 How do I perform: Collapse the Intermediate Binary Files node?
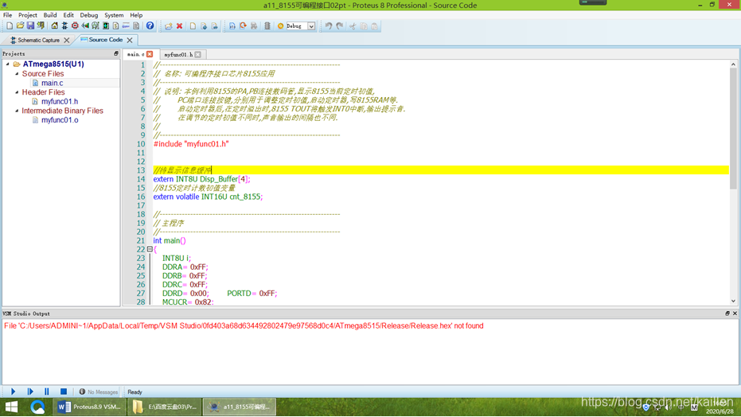click(x=17, y=111)
